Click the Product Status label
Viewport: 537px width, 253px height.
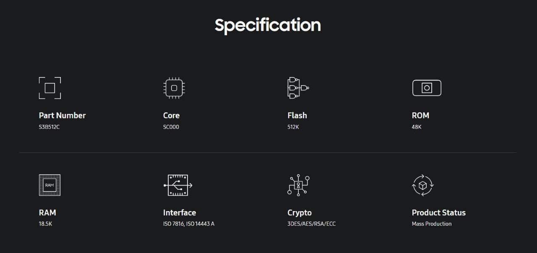(x=439, y=213)
